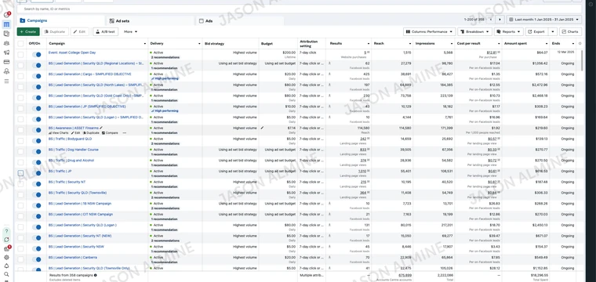
Task: Switch to the Ads tab
Action: [x=239, y=21]
